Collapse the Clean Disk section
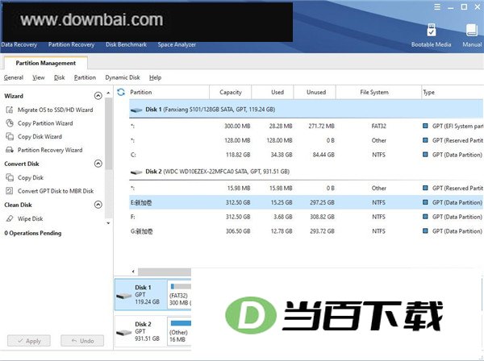Screen dimensions: 484x361 98,205
